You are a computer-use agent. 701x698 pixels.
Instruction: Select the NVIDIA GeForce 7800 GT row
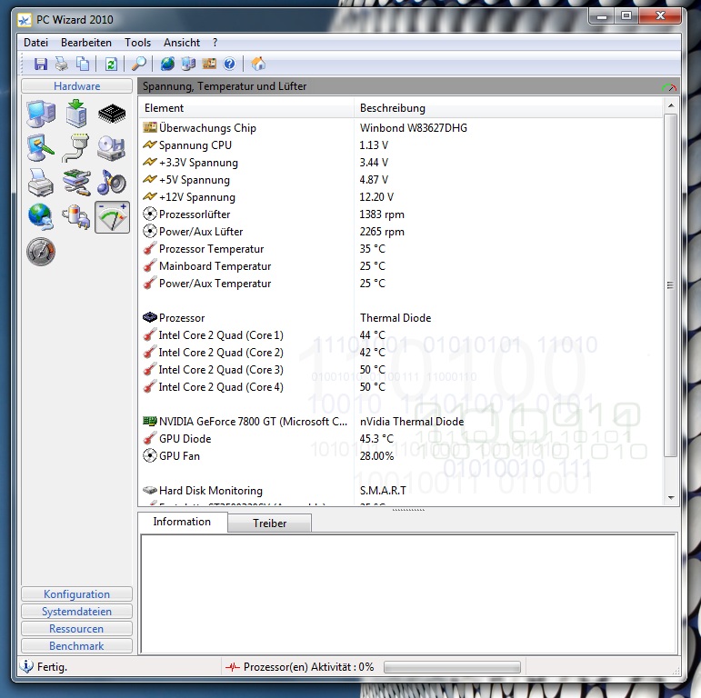point(401,422)
